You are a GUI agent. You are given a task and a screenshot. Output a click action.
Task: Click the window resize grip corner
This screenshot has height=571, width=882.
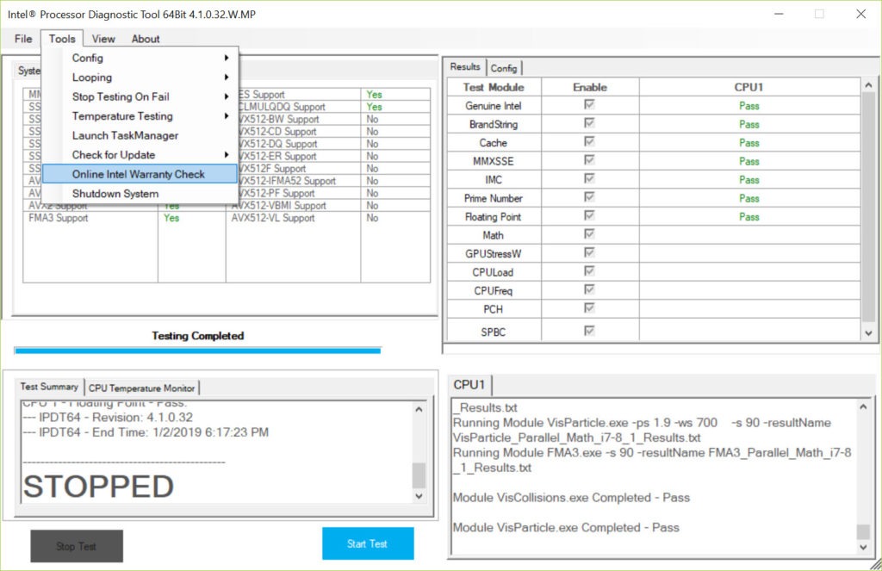click(x=876, y=565)
